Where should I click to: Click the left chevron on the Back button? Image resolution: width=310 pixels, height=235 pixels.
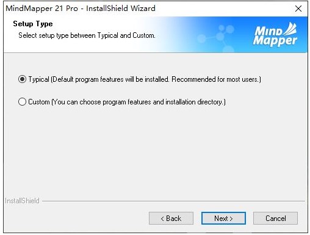[162, 219]
